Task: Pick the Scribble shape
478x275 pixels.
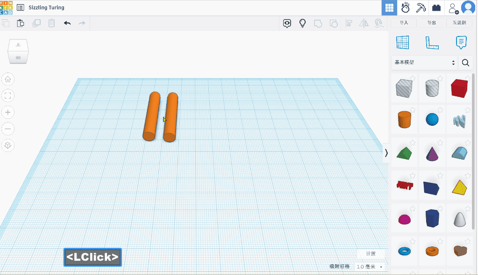Action: point(459,121)
